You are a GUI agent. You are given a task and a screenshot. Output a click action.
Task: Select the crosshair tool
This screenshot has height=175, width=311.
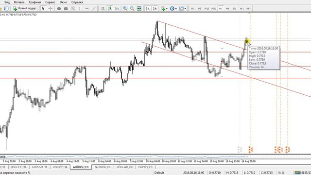51,9
